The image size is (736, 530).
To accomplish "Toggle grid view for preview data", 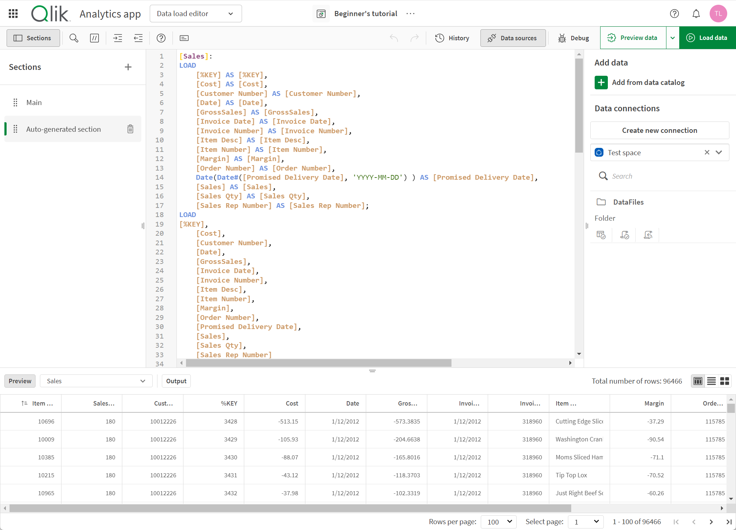I will (725, 380).
